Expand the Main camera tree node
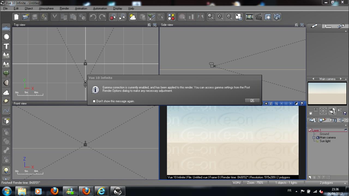Viewport: 349px width, 196px height. click(x=314, y=138)
